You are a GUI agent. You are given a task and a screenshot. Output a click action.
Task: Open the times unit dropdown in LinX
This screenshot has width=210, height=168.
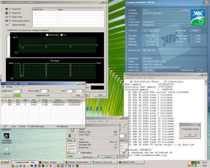(83, 91)
